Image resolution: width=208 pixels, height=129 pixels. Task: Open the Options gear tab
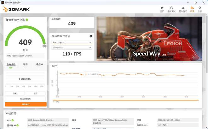199,9
